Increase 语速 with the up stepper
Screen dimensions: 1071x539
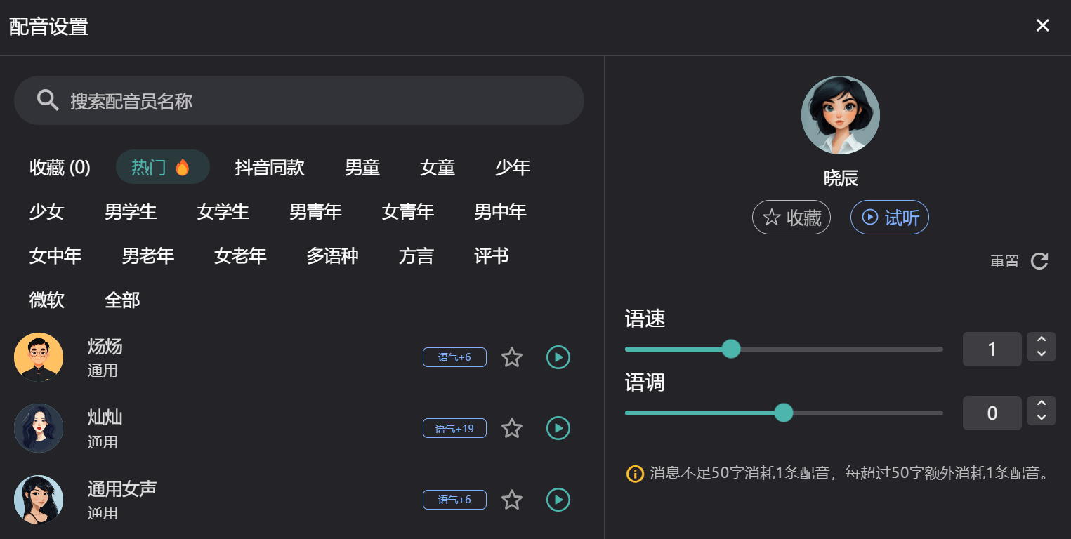[1042, 340]
